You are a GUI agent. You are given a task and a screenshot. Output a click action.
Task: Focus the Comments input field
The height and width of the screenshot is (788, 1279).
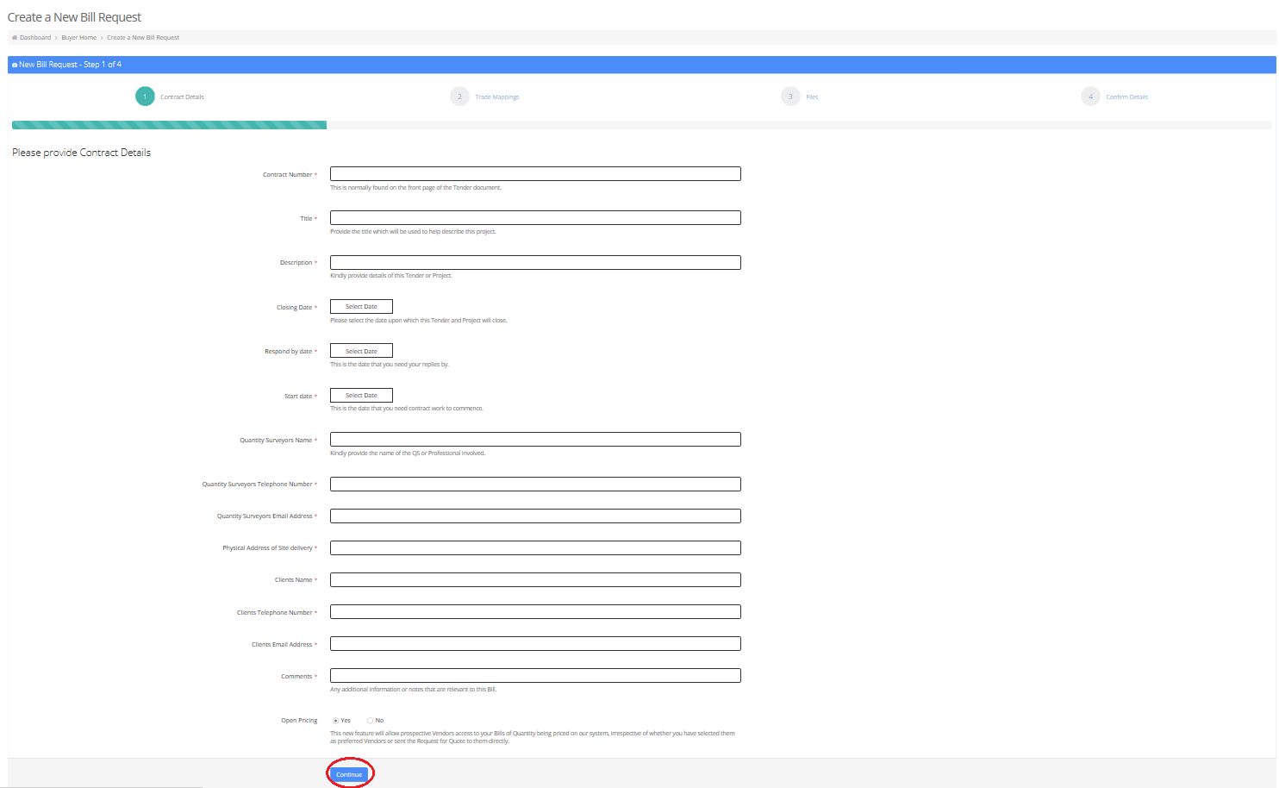[535, 676]
